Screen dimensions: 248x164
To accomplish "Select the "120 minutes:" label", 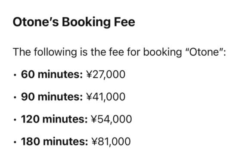I will pyautogui.click(x=54, y=119).
